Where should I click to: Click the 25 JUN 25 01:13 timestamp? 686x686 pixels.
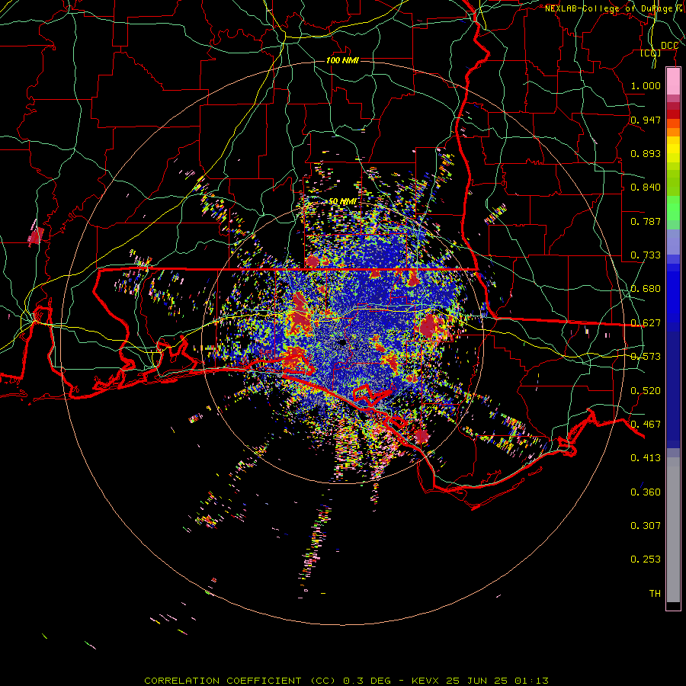click(x=498, y=681)
